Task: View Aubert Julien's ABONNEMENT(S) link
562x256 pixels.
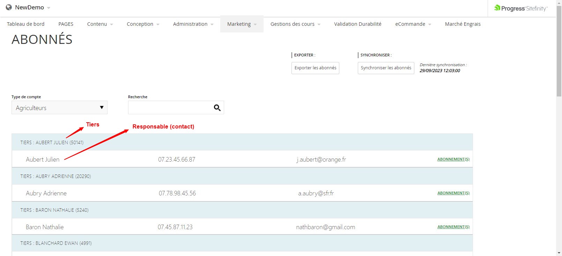Action: click(x=453, y=159)
